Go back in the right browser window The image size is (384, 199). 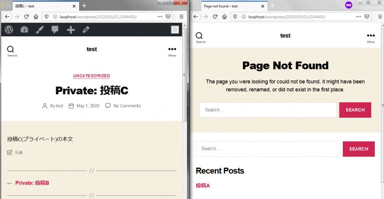tap(196, 17)
